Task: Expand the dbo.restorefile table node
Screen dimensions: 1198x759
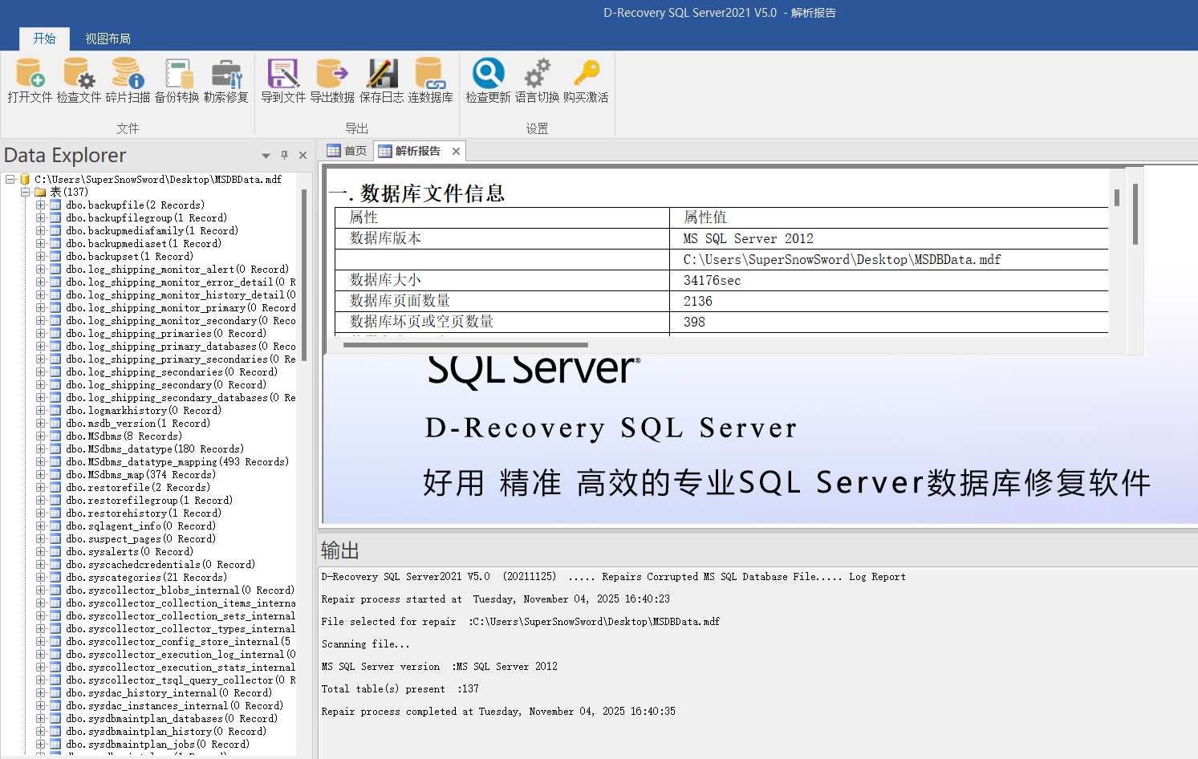Action: (40, 488)
